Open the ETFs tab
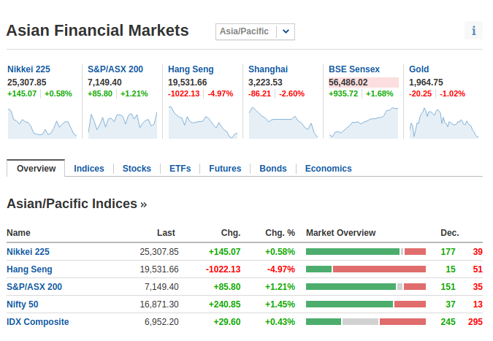The image size is (493, 341). click(x=180, y=169)
